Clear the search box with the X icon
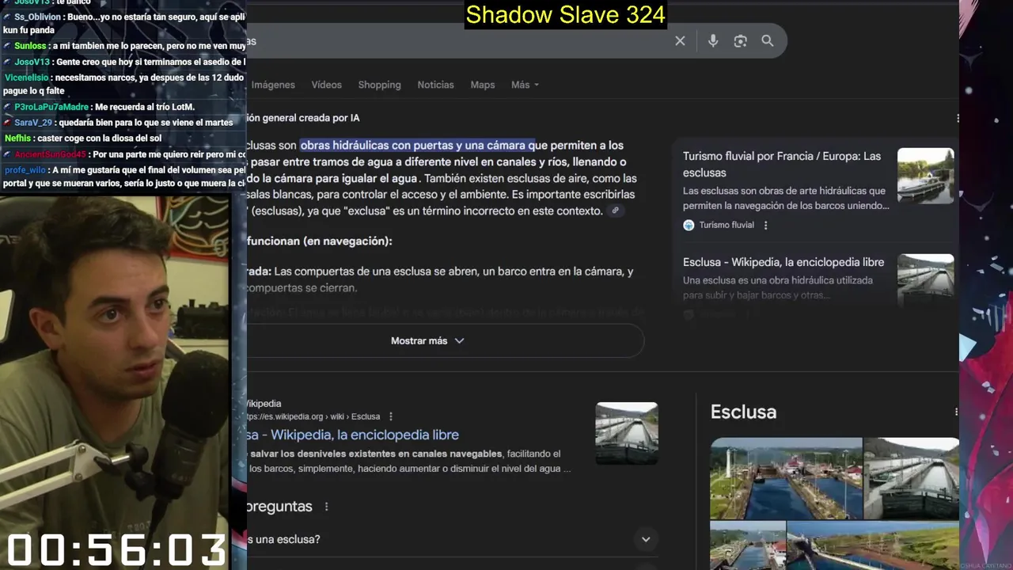Viewport: 1013px width, 570px height. 680,41
